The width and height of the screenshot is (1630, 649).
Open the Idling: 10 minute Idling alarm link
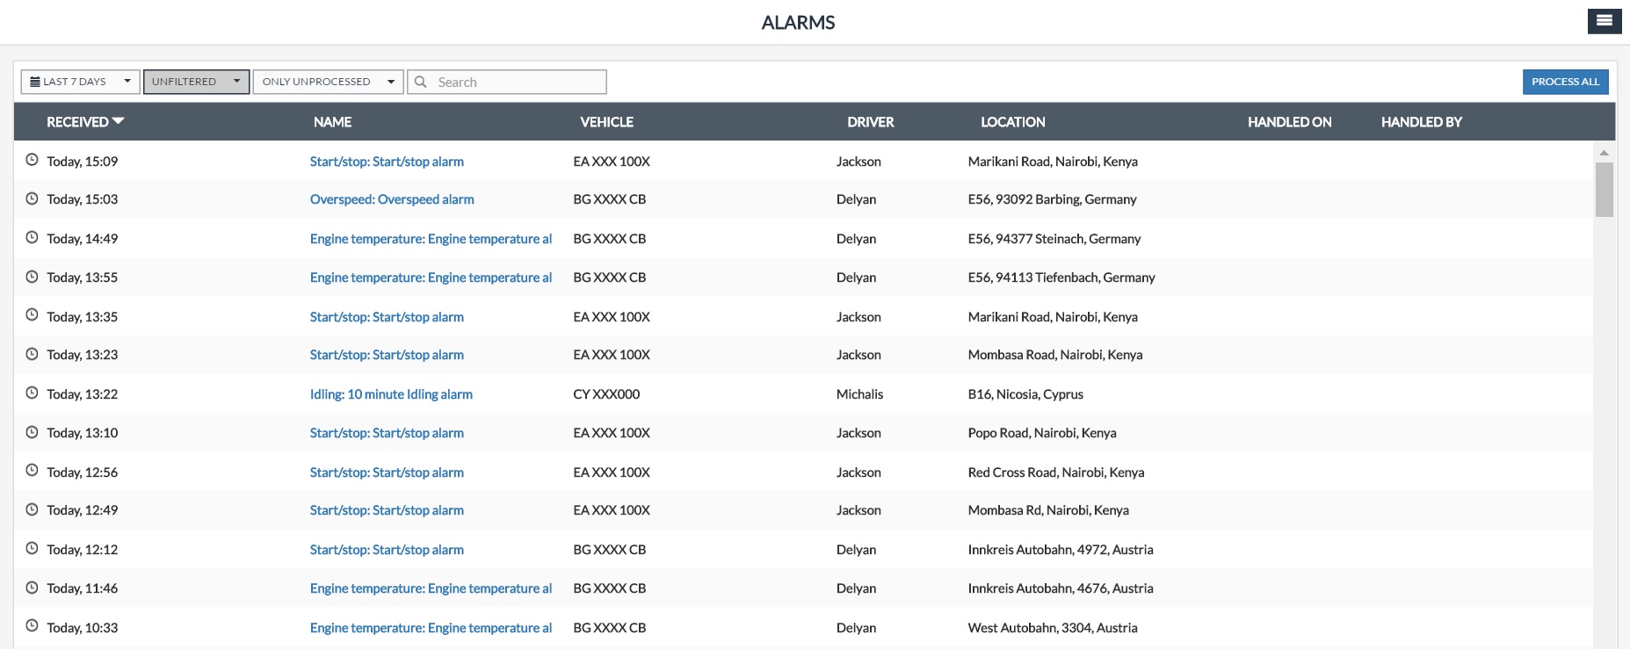[x=391, y=394]
